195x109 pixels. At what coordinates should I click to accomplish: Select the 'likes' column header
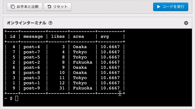[x=58, y=37]
